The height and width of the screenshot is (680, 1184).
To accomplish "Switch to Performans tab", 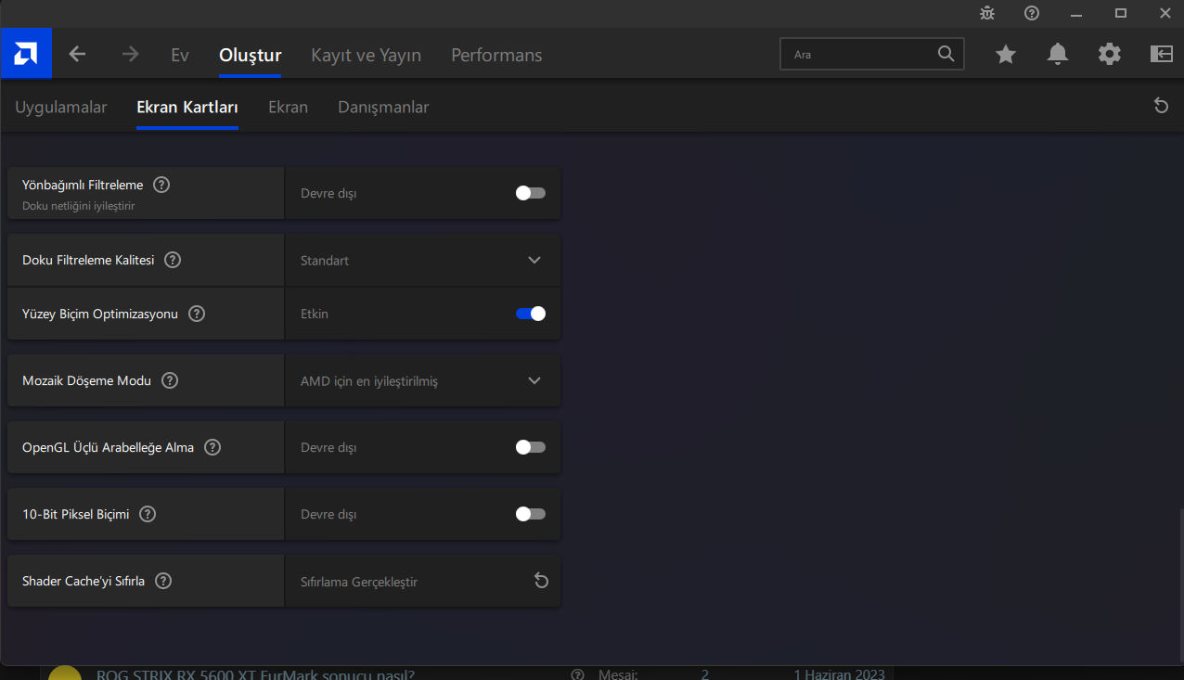I will point(496,55).
